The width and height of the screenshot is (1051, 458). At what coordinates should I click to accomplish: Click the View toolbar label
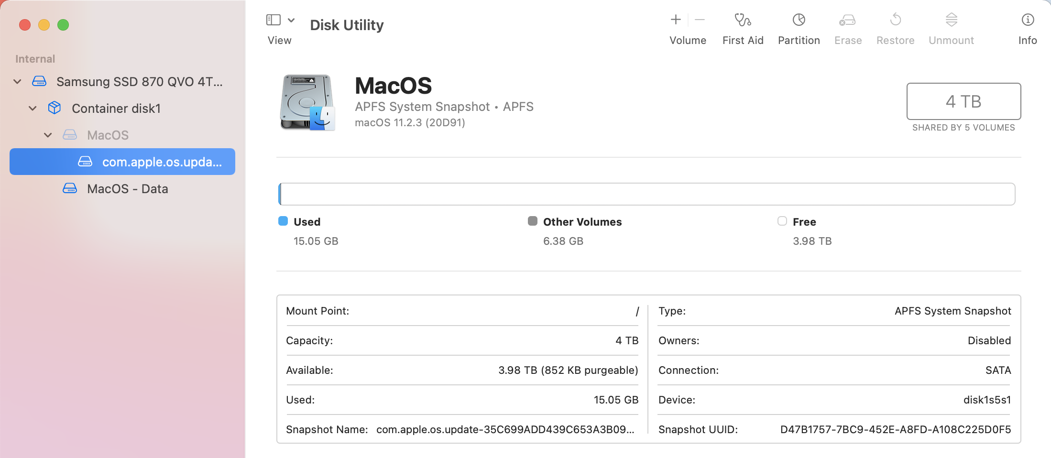click(x=280, y=40)
